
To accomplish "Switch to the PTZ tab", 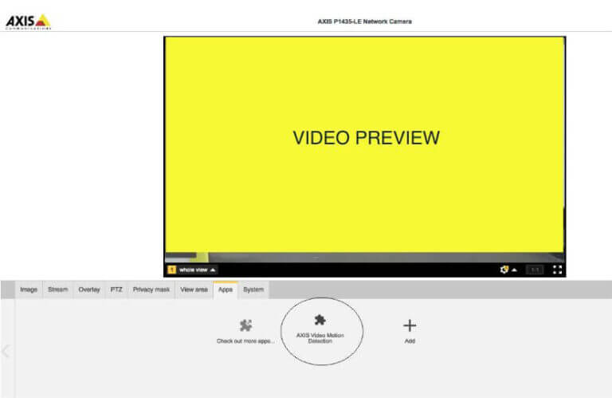I will (116, 290).
